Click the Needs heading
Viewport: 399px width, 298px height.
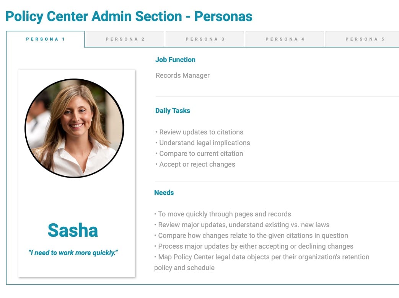click(x=164, y=193)
